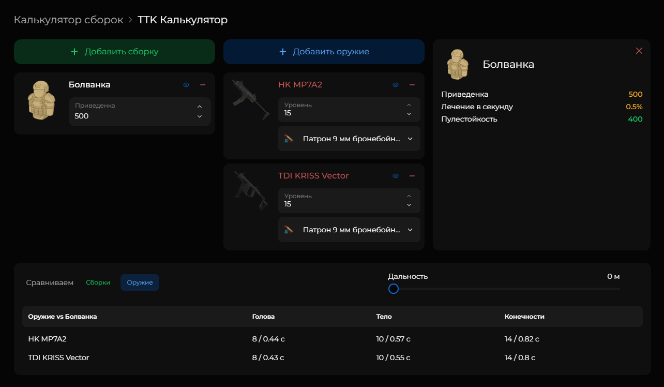This screenshot has height=387, width=664.
Task: Go to Калькулятор сборок breadcrumb
Action: click(69, 20)
